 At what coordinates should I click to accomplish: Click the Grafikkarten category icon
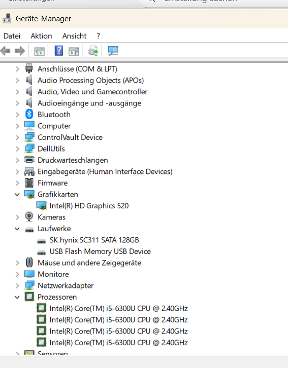(x=29, y=194)
